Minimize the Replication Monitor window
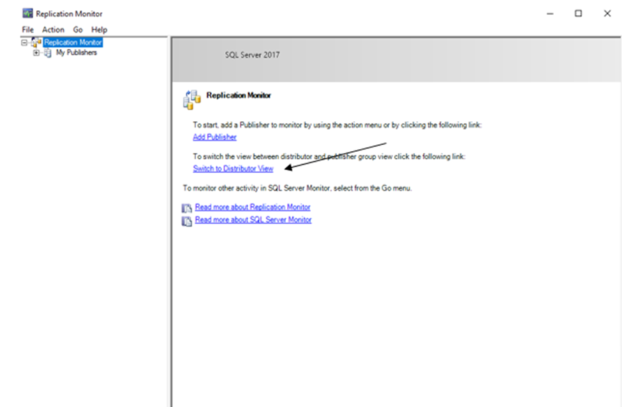Viewport: 622px width, 407px height. pyautogui.click(x=550, y=13)
